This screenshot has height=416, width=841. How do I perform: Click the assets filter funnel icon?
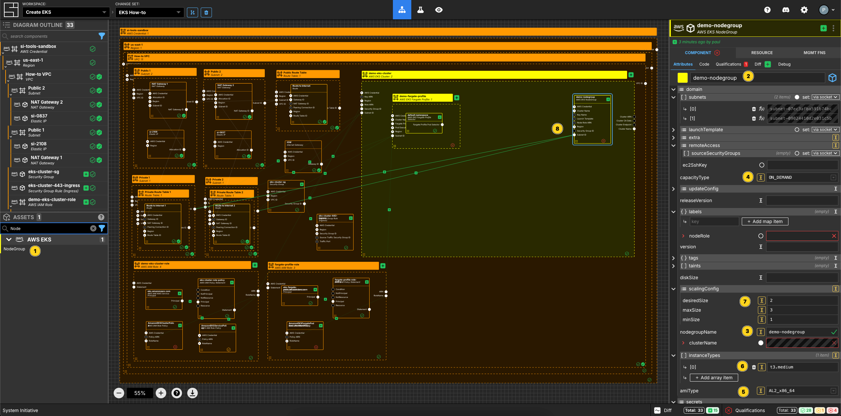(102, 228)
